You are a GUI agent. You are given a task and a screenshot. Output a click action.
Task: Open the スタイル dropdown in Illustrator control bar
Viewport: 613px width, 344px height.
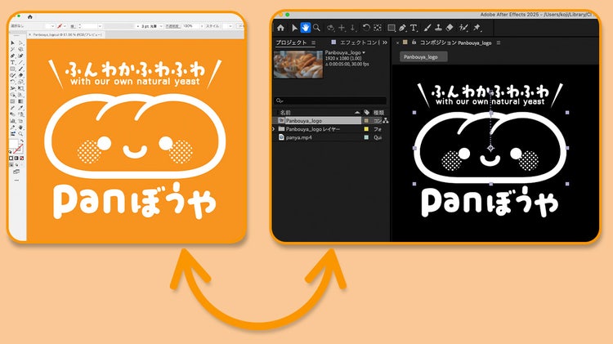coord(230,26)
